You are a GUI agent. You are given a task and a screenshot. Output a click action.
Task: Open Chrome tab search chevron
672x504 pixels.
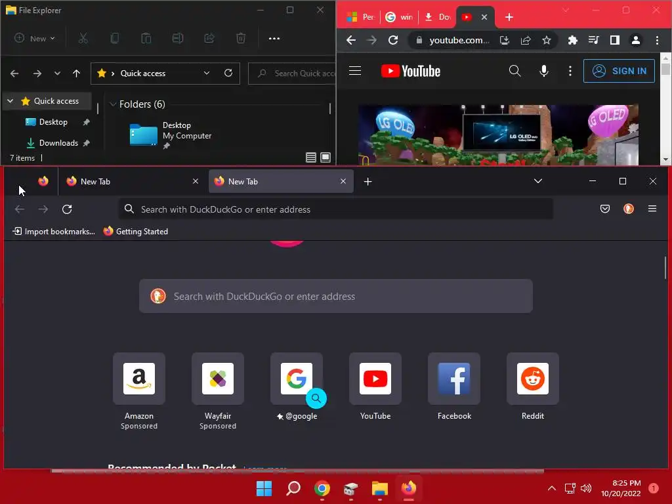566,10
